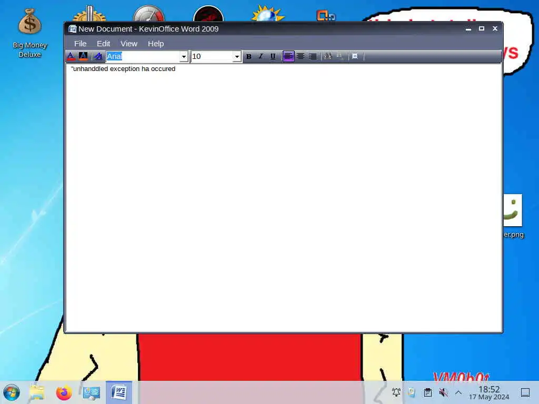This screenshot has height=404, width=539.
Task: Click the tray icon right of the bell
Action: click(x=412, y=392)
